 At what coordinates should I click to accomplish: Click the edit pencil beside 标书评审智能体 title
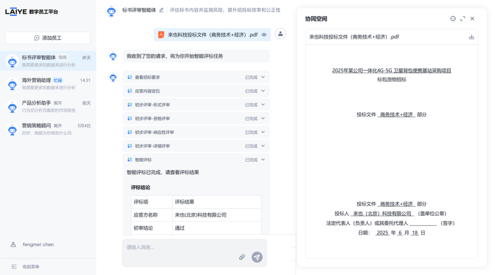161,10
